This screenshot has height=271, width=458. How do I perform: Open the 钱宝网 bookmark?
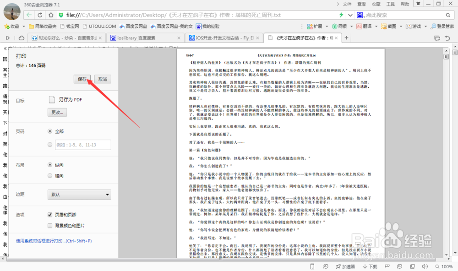click(70, 26)
